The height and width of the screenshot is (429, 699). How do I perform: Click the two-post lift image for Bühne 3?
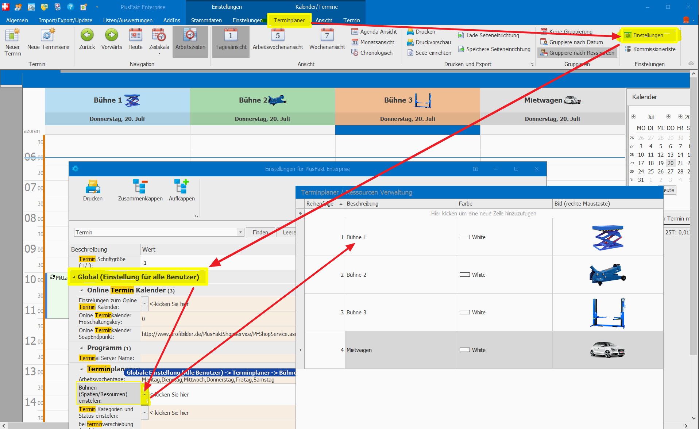point(608,313)
